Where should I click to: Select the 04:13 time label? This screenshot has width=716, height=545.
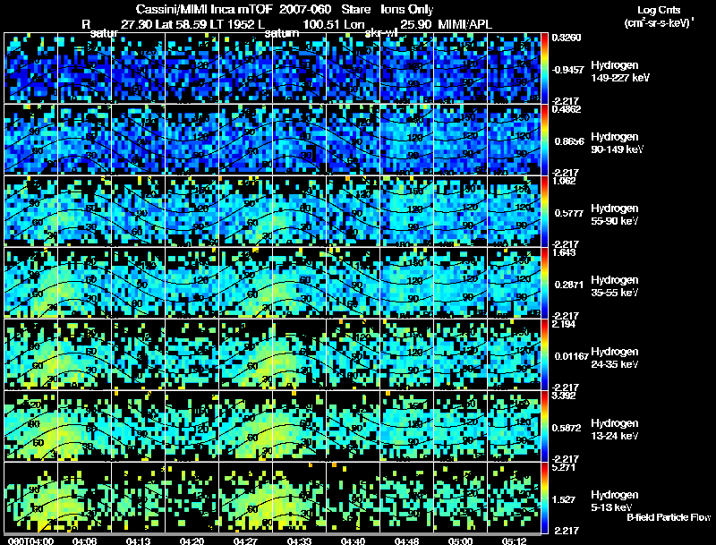point(139,541)
